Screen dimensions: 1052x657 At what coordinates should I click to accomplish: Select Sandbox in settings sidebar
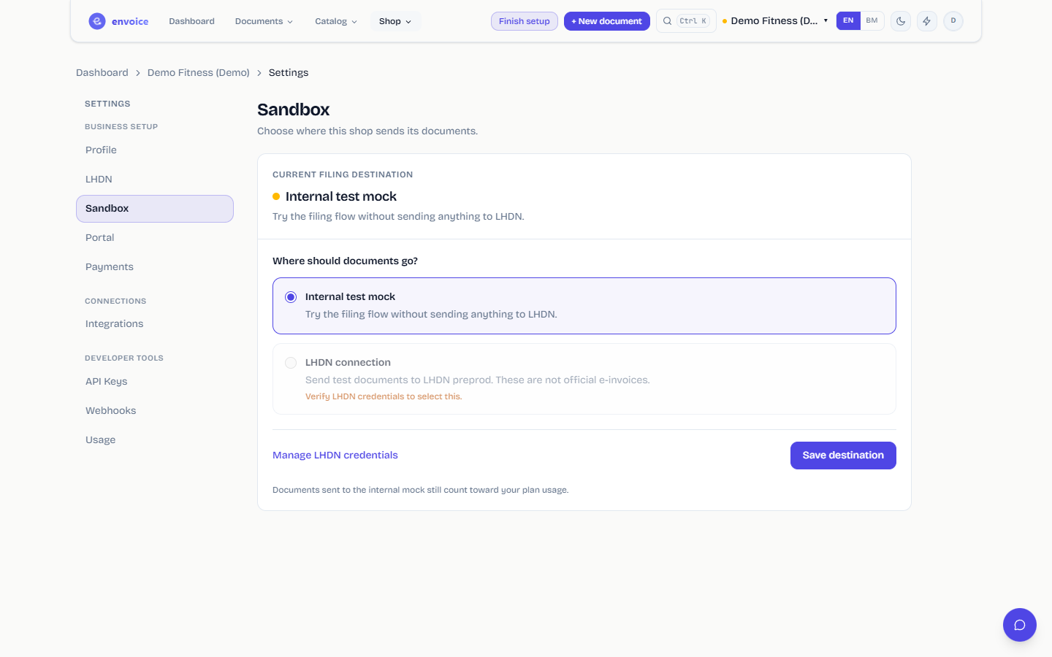pyautogui.click(x=155, y=209)
